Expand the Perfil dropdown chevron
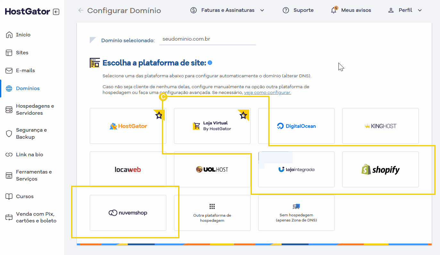Image resolution: width=440 pixels, height=255 pixels. click(x=420, y=10)
